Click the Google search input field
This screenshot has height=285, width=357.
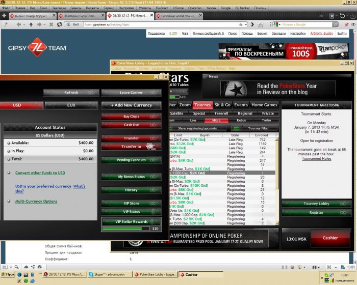tap(307, 24)
